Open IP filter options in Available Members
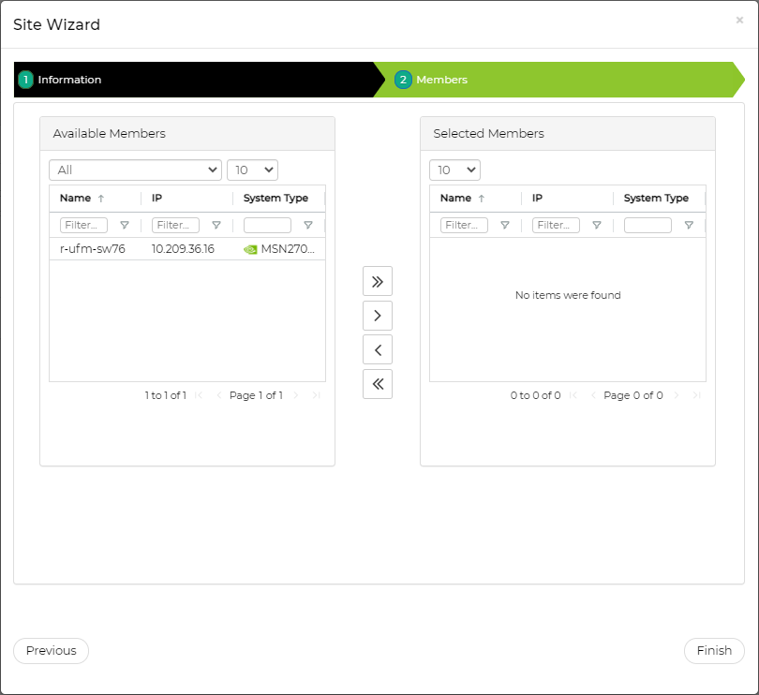Viewport: 759px width, 695px height. [x=216, y=226]
